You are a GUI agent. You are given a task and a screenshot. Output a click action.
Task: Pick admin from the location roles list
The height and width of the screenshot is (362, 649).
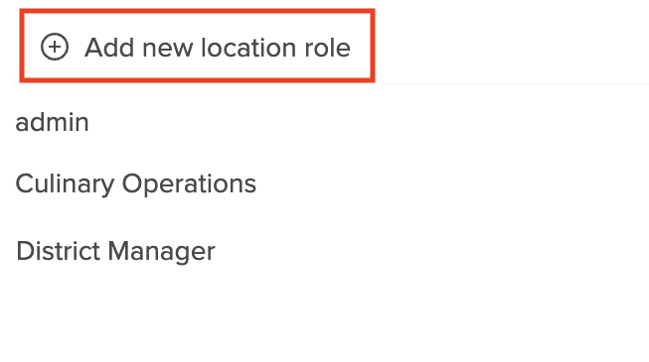pyautogui.click(x=52, y=122)
